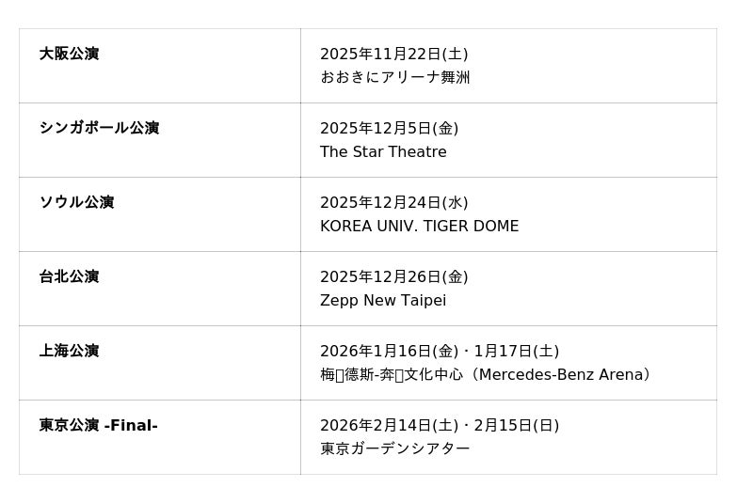Select the 2025年12月26日(金) date text
The image size is (753, 503).
click(x=393, y=277)
